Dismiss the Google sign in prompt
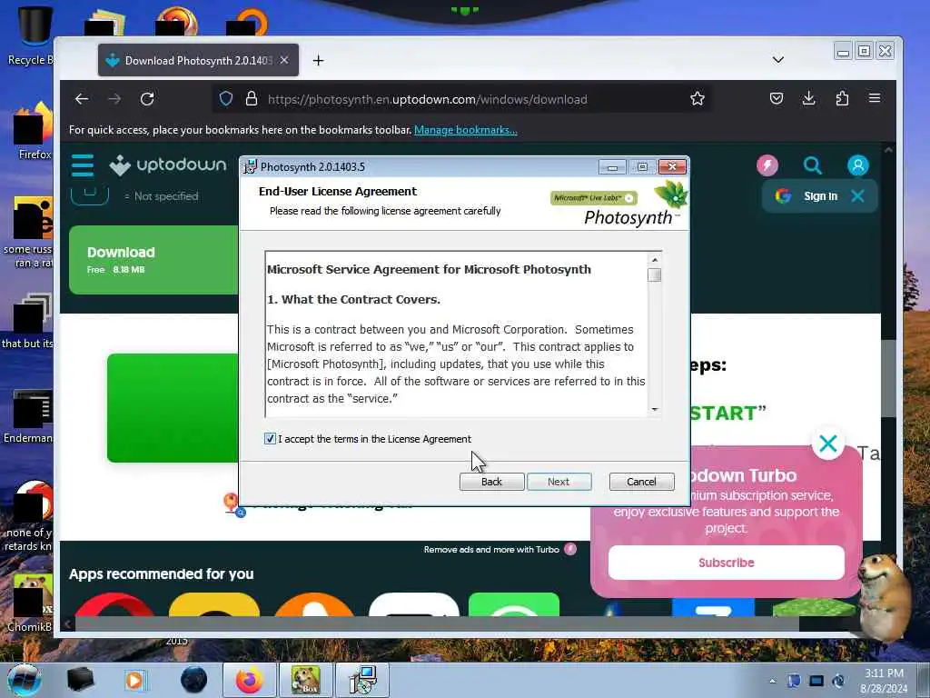 coord(857,196)
